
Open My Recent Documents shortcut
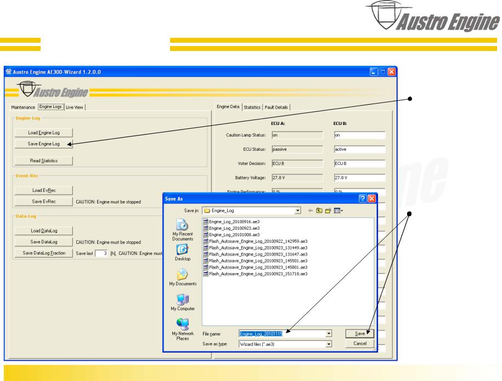point(183,230)
